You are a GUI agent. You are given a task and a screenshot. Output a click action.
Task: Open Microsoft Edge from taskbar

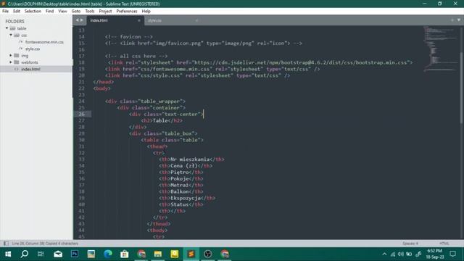pyautogui.click(x=108, y=254)
